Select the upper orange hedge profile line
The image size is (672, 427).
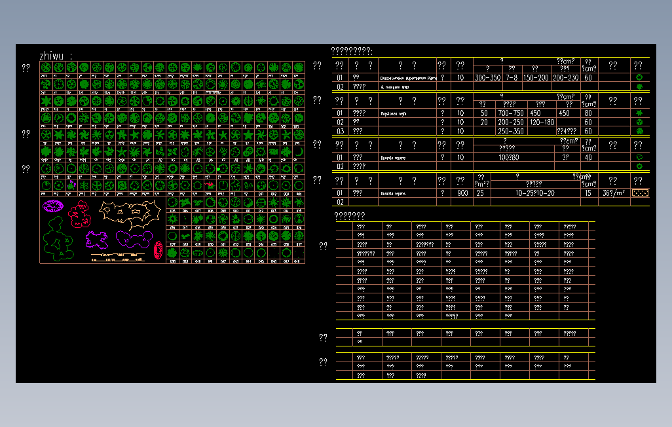(x=118, y=255)
